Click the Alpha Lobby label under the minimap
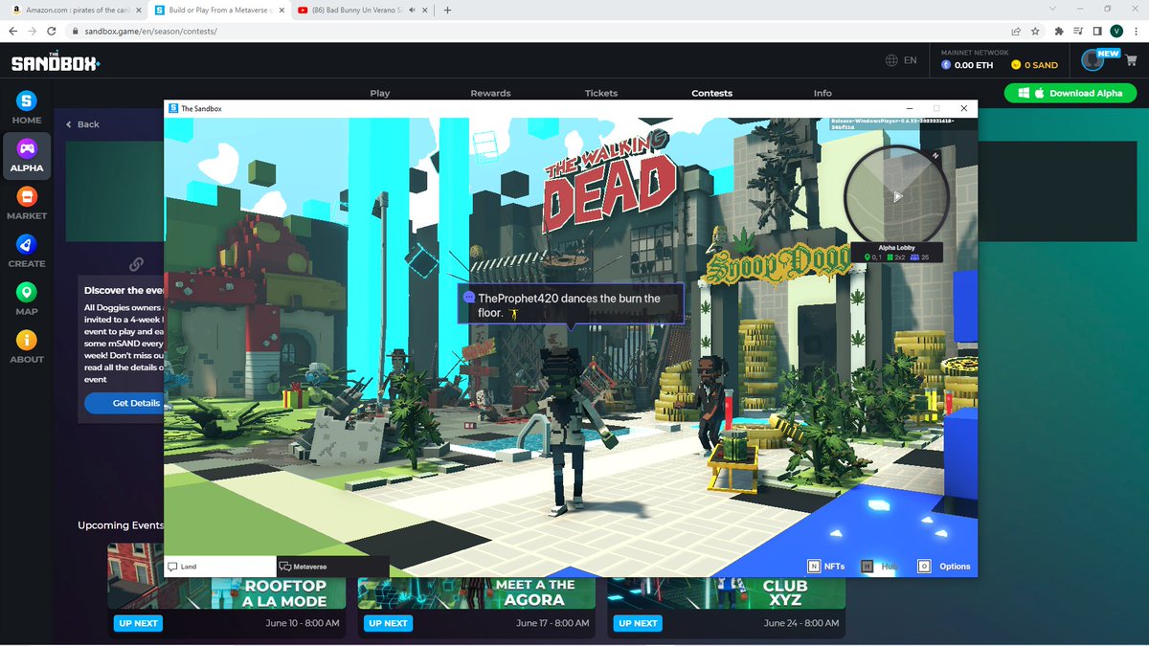This screenshot has width=1149, height=646. [897, 248]
